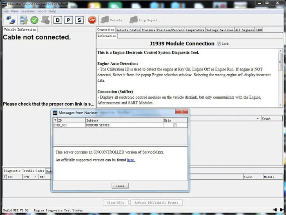
Task: Click Refresh DTC/Vehicle Events button
Action: 156,203
